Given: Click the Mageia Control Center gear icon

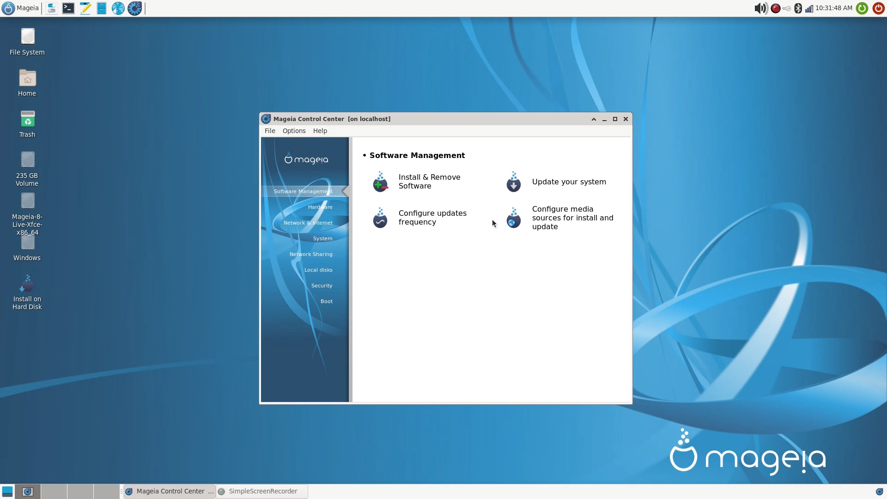Looking at the screenshot, I should [134, 8].
